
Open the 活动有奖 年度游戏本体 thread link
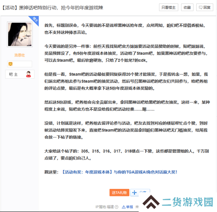point(119,172)
